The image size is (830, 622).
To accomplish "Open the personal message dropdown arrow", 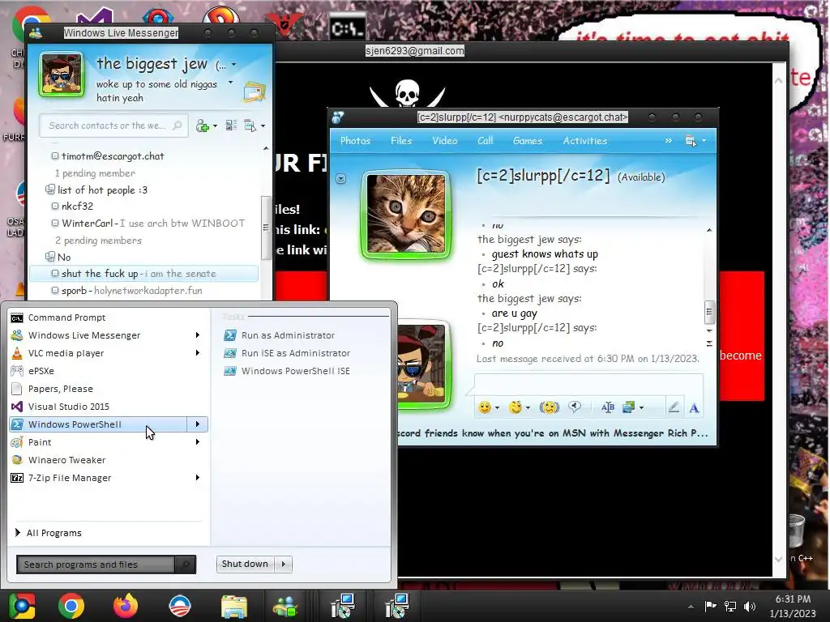I will 230,83.
